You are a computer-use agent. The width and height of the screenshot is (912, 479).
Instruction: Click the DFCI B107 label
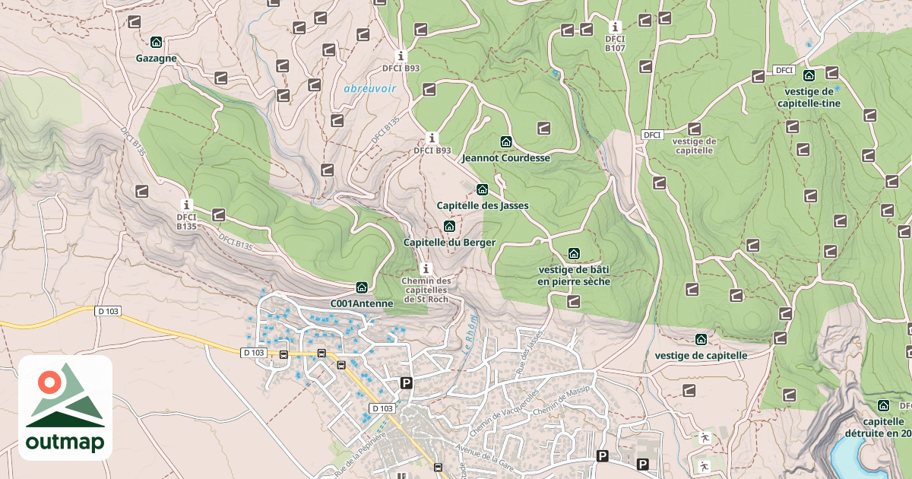pos(616,43)
